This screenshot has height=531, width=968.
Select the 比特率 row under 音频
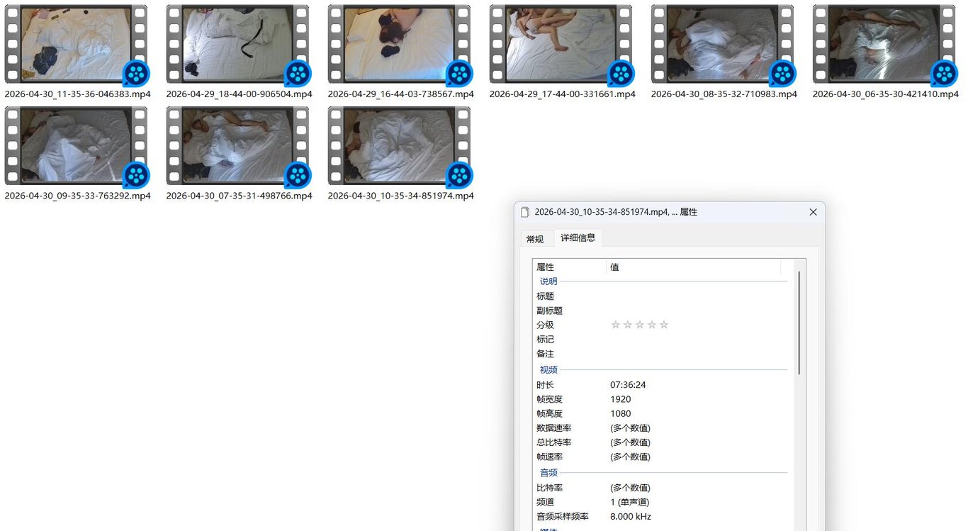pos(664,488)
